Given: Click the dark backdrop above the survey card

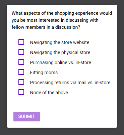Looking at the screenshot, I should coord(62,2).
